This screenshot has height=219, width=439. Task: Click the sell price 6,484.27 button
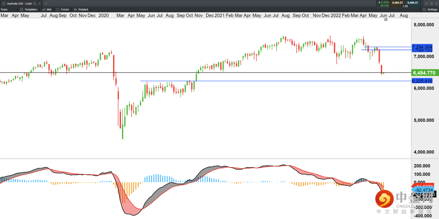[x=398, y=2]
